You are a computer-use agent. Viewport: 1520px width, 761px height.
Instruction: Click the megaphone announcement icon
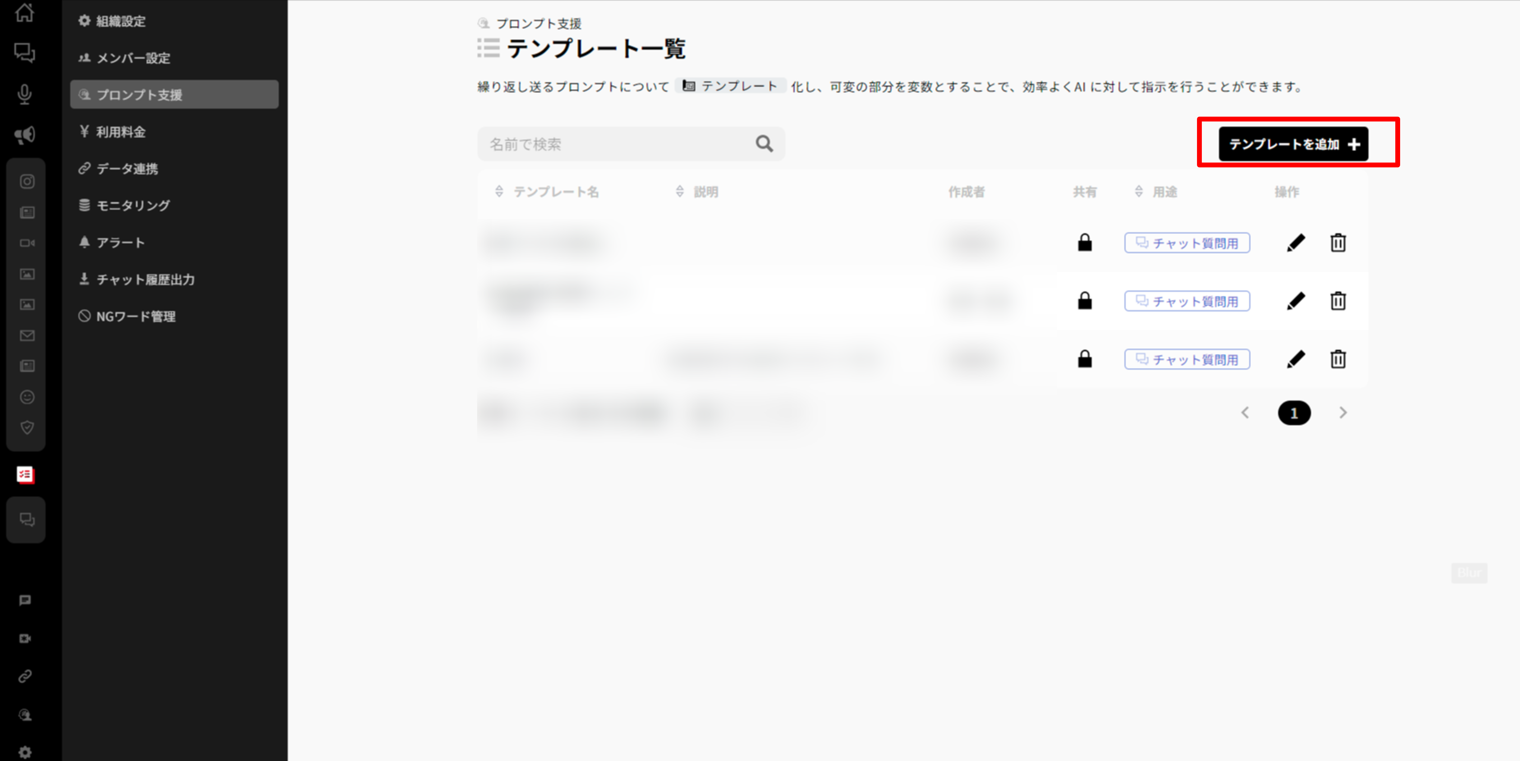[24, 134]
